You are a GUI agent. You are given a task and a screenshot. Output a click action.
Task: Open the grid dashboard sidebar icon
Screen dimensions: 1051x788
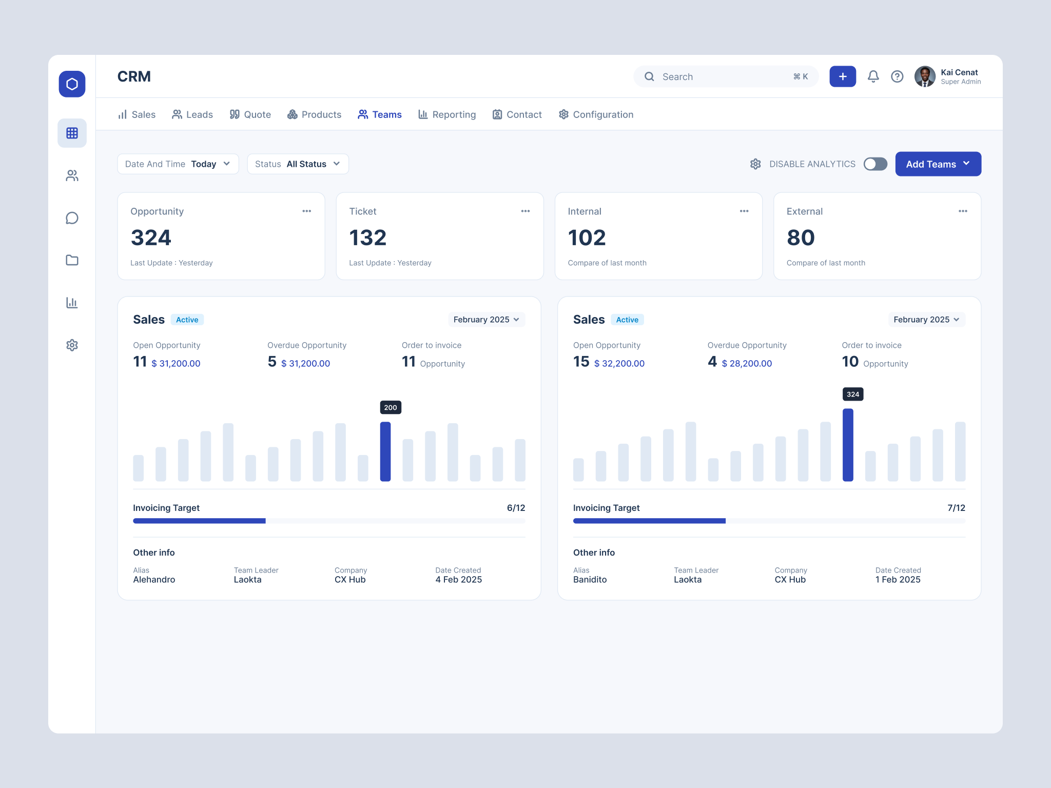(x=72, y=133)
